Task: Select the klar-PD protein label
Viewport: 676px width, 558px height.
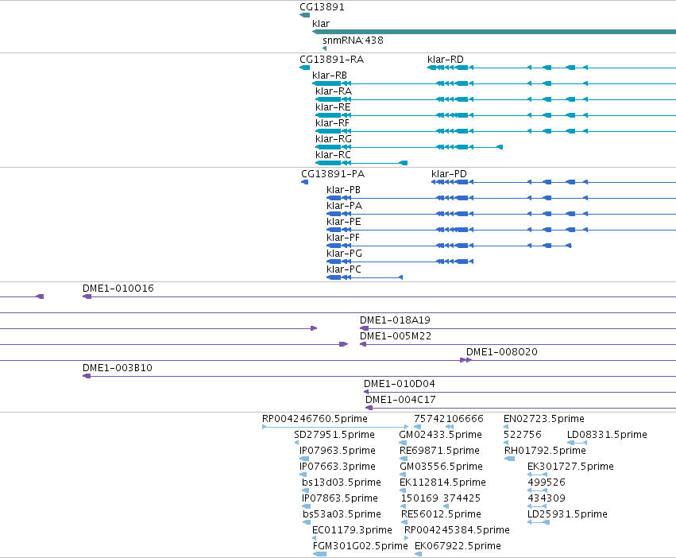Action: (x=449, y=174)
